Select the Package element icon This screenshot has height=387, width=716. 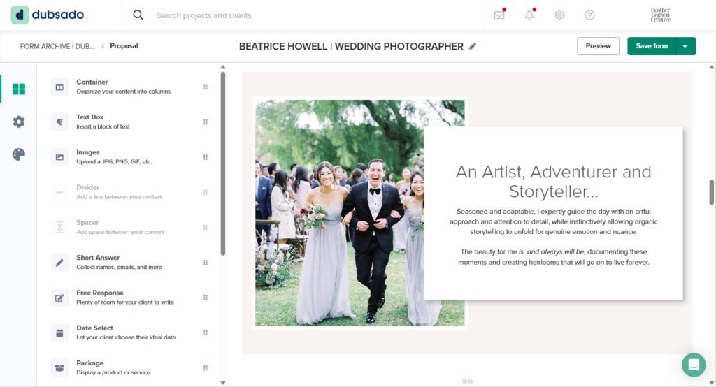pyautogui.click(x=60, y=367)
